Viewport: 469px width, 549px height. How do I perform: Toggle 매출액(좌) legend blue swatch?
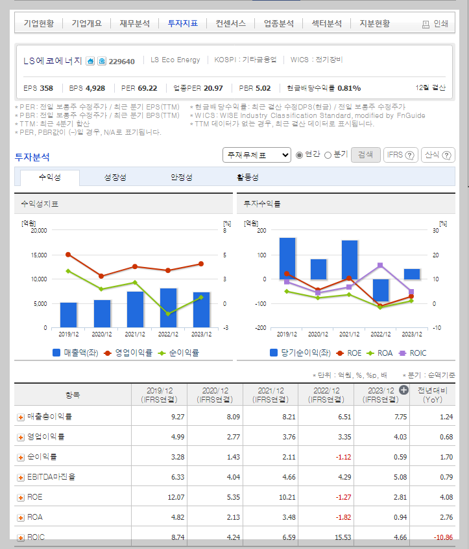click(x=56, y=353)
